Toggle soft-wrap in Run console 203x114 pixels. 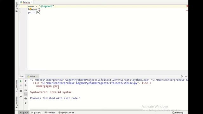coord(26,90)
